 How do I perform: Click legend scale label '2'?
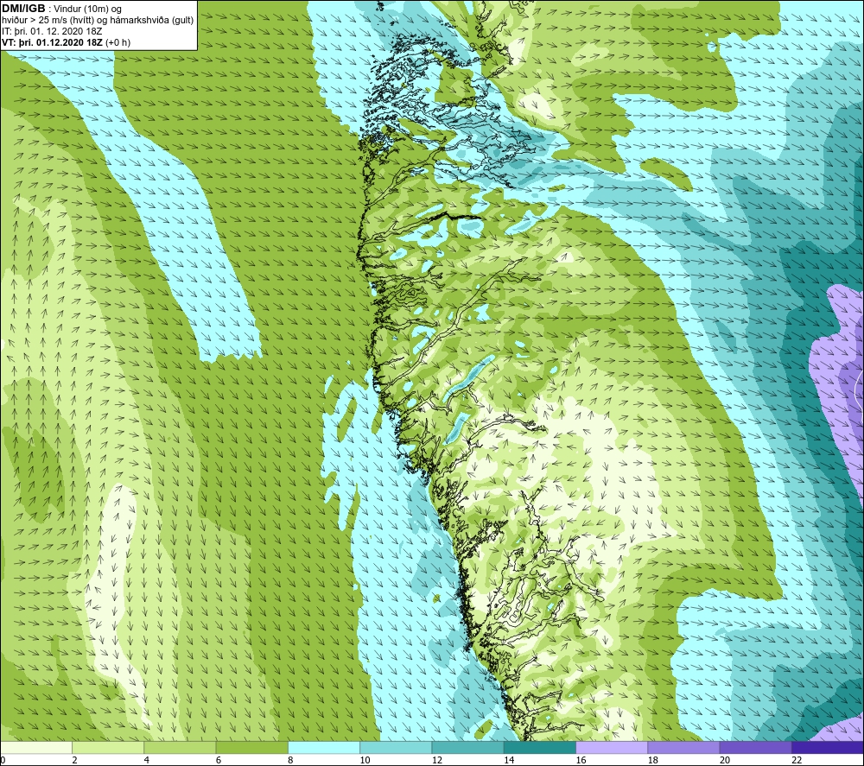(74, 760)
